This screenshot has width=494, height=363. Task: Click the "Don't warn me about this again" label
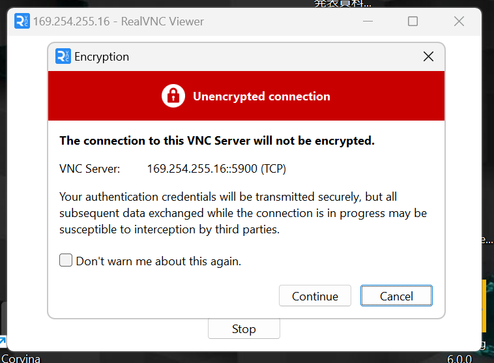158,261
